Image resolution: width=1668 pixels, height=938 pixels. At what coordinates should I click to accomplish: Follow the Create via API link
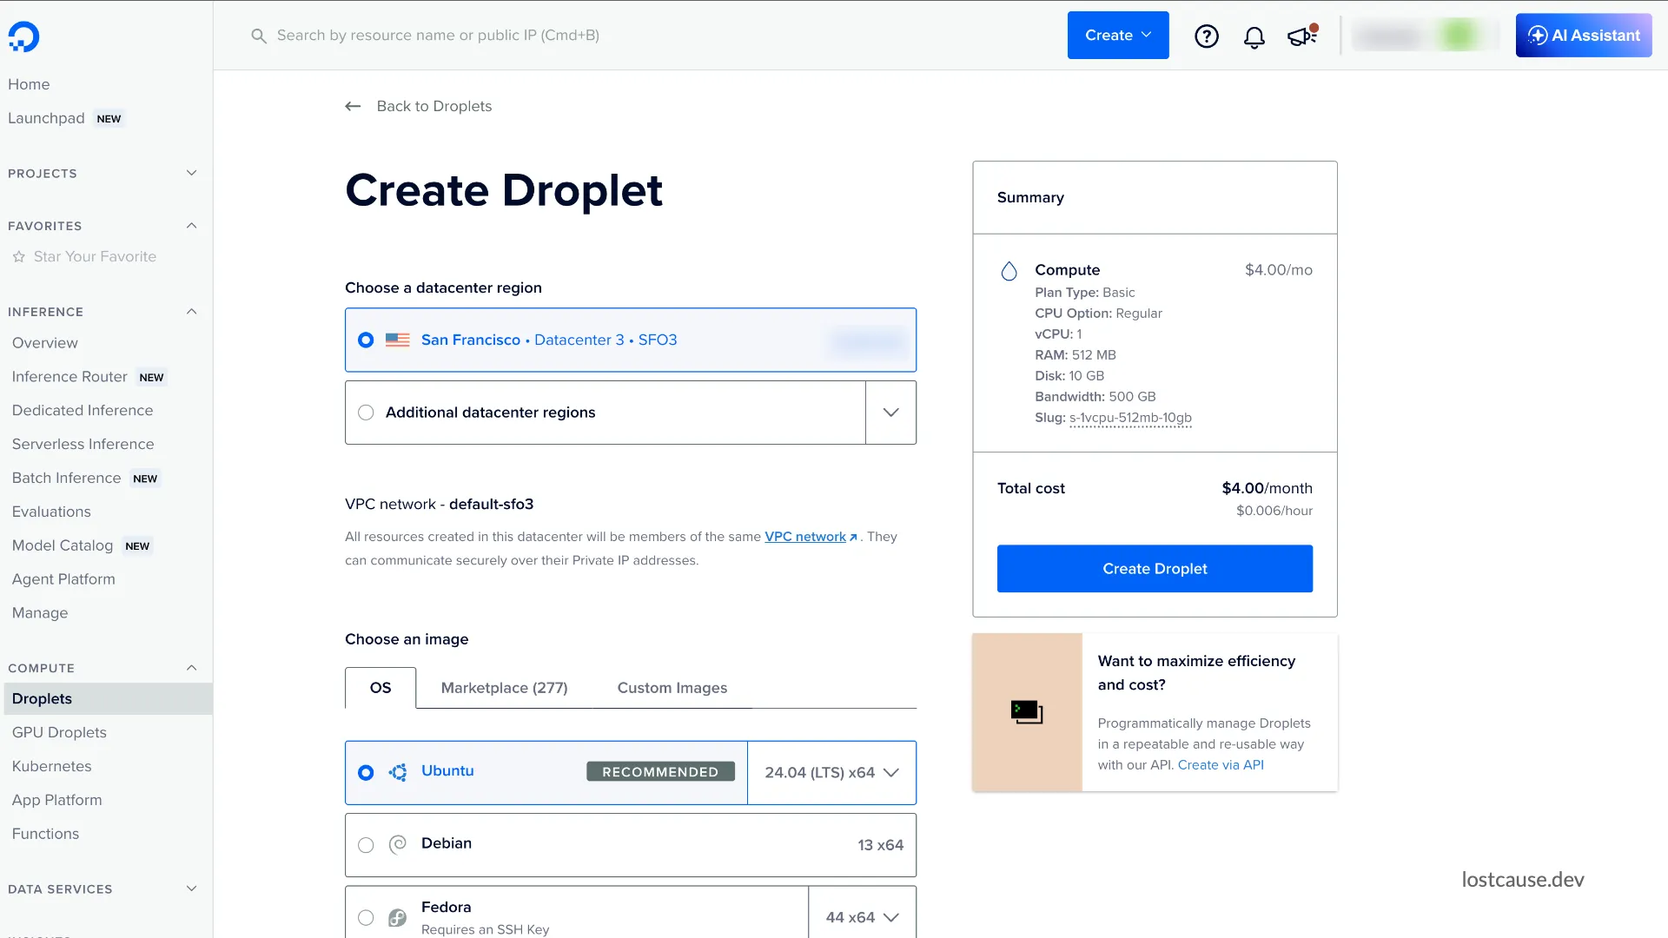1221,765
